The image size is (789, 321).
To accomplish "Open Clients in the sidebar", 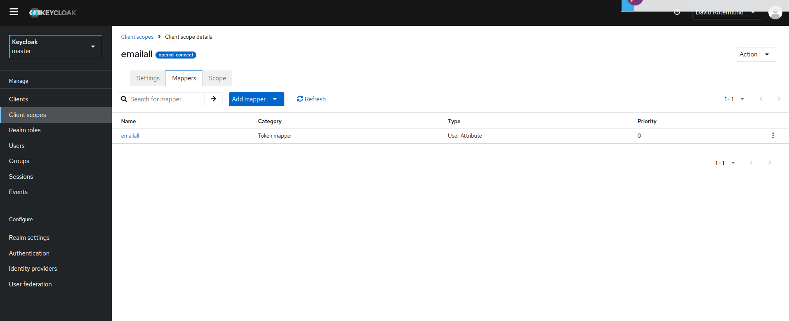I will (56, 99).
